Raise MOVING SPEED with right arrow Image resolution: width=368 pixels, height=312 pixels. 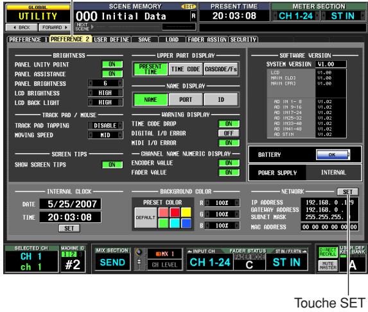[120, 135]
